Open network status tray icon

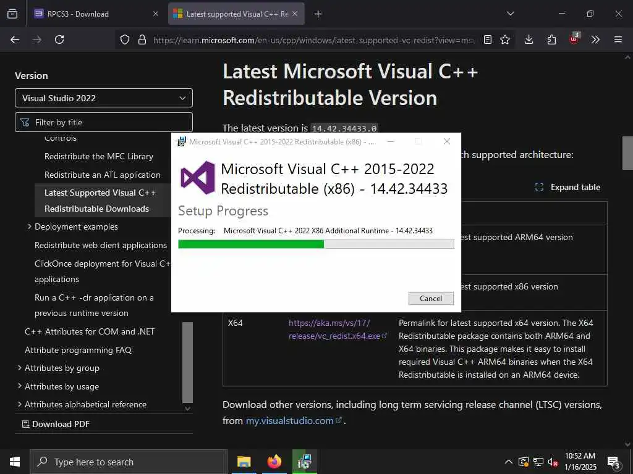pyautogui.click(x=538, y=462)
